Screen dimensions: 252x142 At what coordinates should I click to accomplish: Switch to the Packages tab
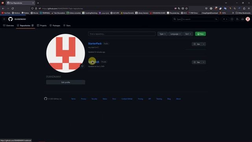(55, 25)
